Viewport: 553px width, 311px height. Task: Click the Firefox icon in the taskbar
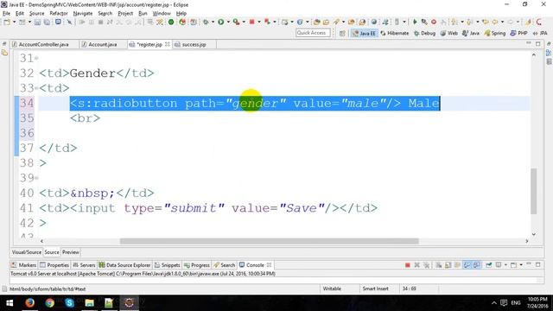pos(29,302)
